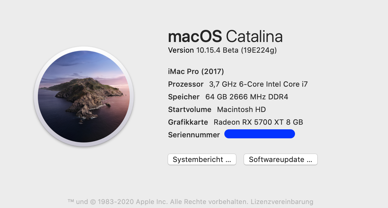The width and height of the screenshot is (388, 208).
Task: Click the macOS Catalina island icon
Action: 84,96
